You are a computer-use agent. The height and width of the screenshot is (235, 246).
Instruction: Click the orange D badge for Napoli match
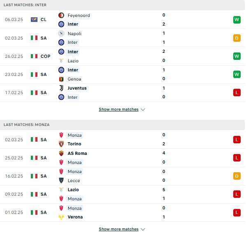click(x=237, y=38)
